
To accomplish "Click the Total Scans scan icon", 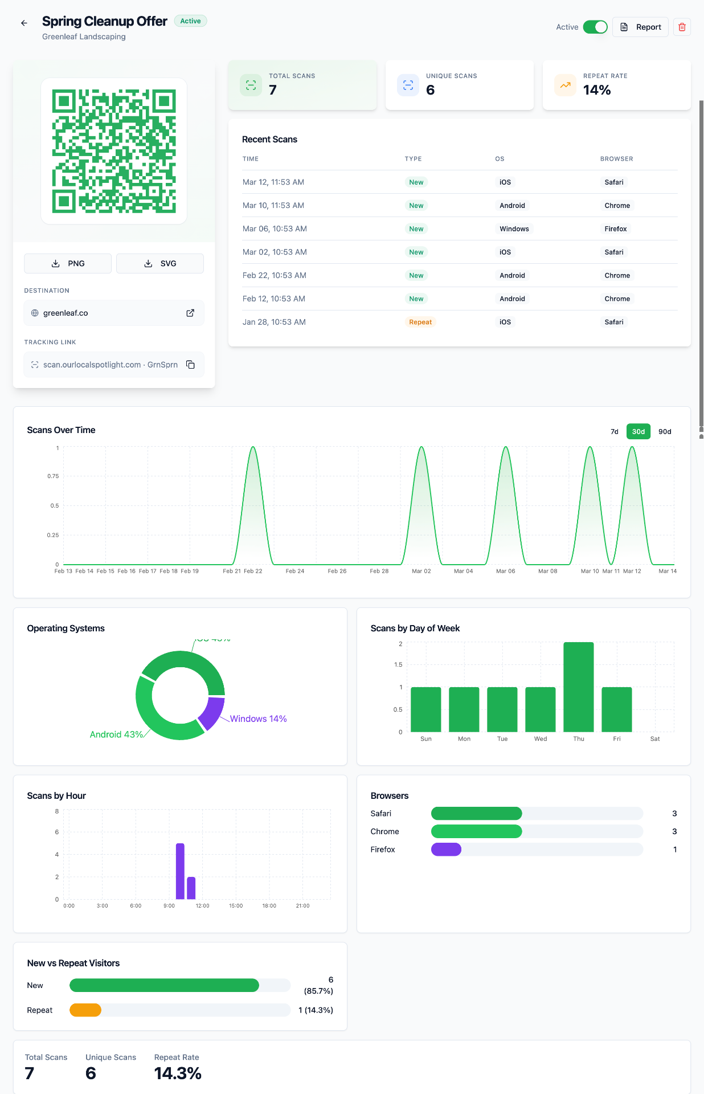I will [x=251, y=85].
